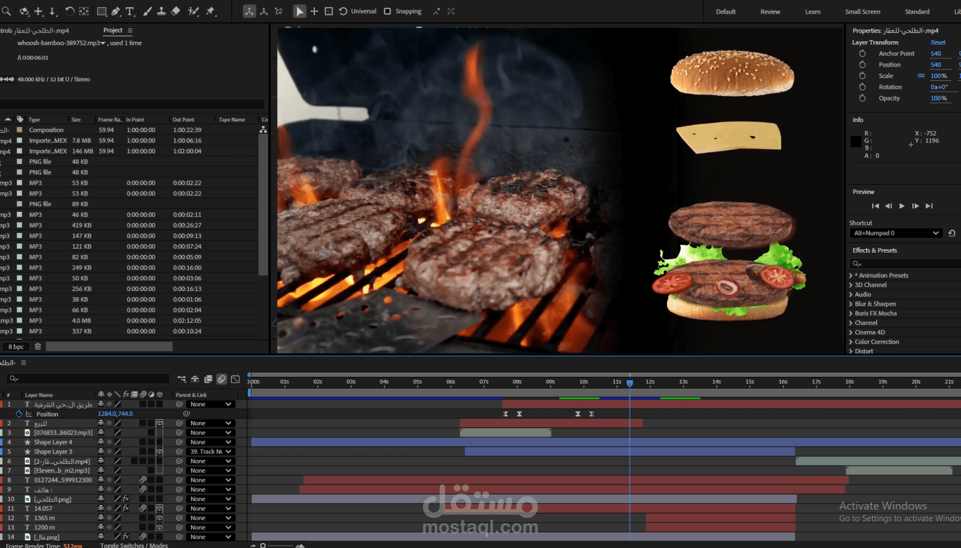Click the timeline layer search field
Viewport: 961px width, 548px height.
[x=88, y=379]
